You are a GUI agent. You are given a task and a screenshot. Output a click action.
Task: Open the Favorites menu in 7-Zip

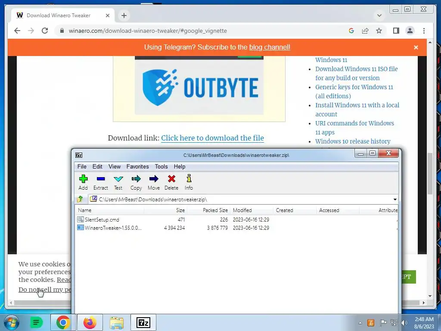pyautogui.click(x=137, y=167)
